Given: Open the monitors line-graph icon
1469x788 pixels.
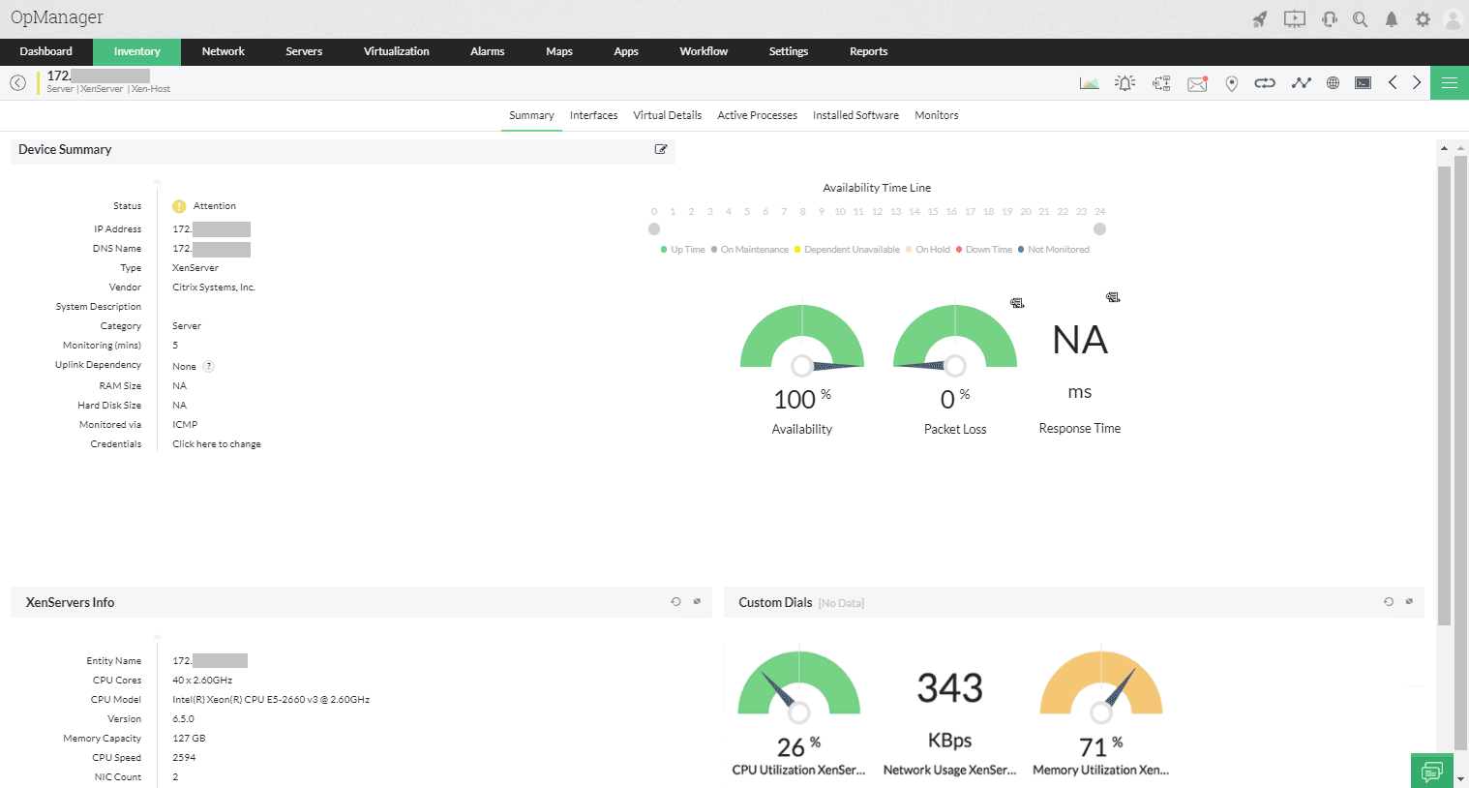Looking at the screenshot, I should click(1301, 82).
